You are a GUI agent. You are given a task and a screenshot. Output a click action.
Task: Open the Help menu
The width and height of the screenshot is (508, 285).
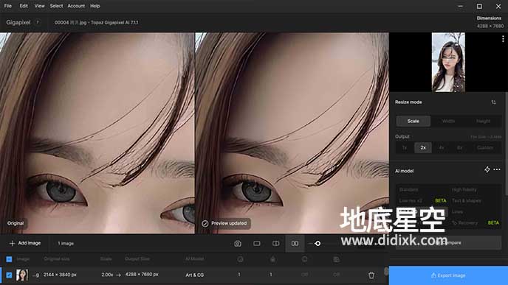[x=95, y=6]
